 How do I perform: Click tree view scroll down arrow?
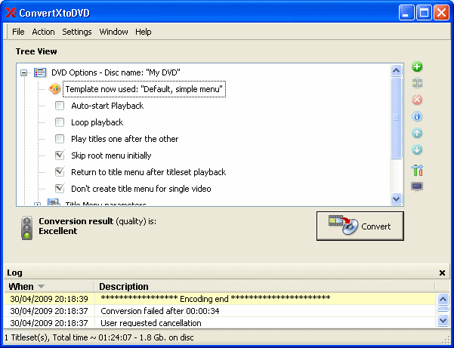[x=396, y=199]
